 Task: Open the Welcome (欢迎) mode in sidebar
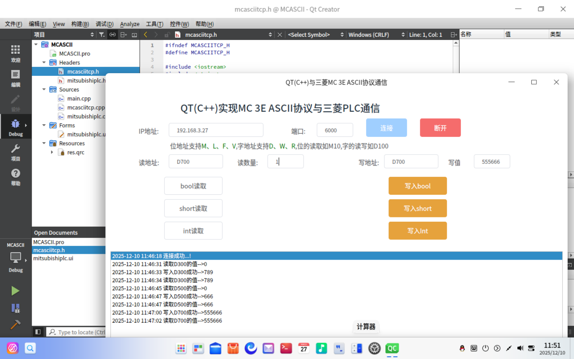click(x=16, y=54)
